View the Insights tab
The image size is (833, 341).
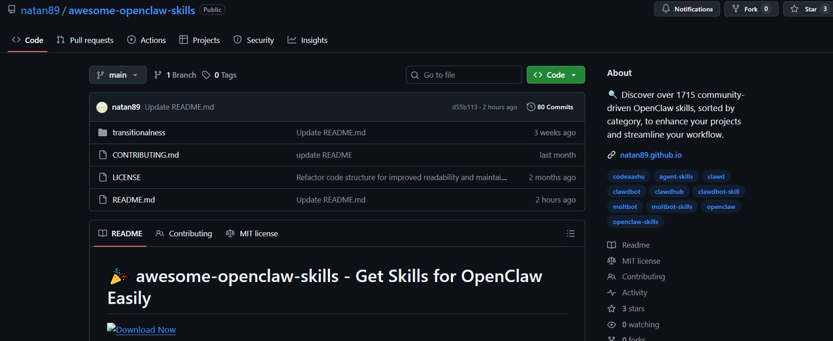[x=308, y=40]
